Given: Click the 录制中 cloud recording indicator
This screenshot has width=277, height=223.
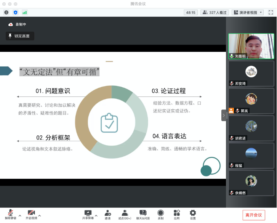Looking at the screenshot, I should coord(17,24).
